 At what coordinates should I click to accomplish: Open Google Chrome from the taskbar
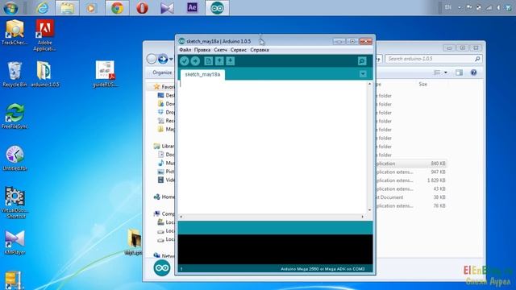(x=117, y=8)
